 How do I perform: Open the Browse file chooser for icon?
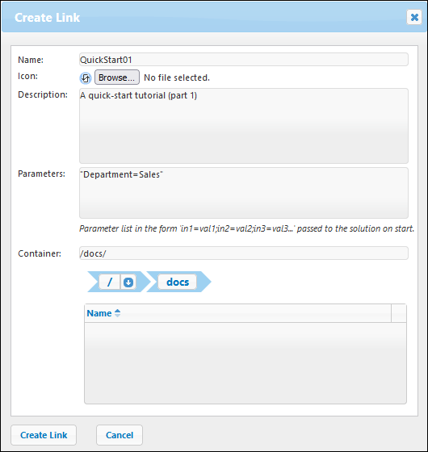click(x=117, y=77)
